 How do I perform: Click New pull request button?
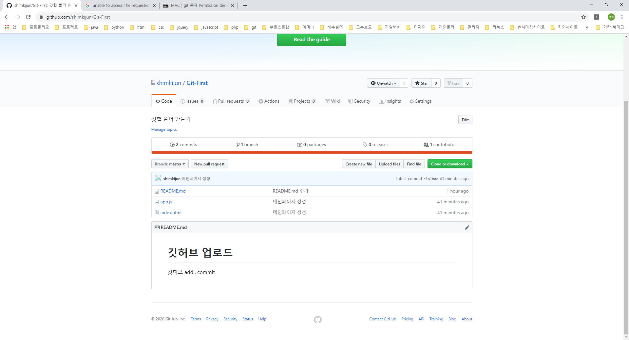(x=209, y=164)
